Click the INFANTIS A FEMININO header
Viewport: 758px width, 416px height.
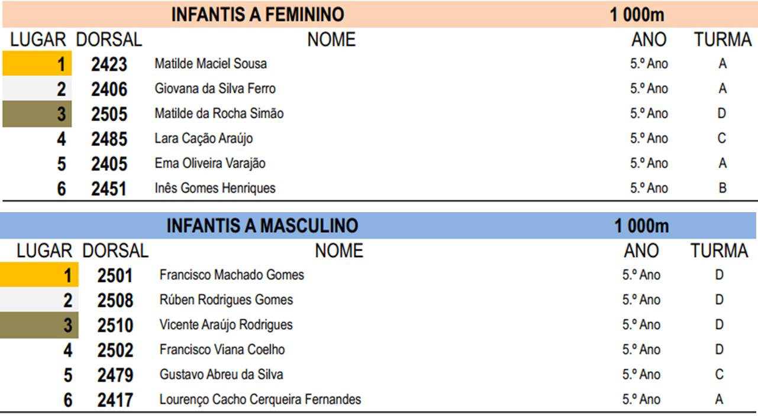point(258,15)
